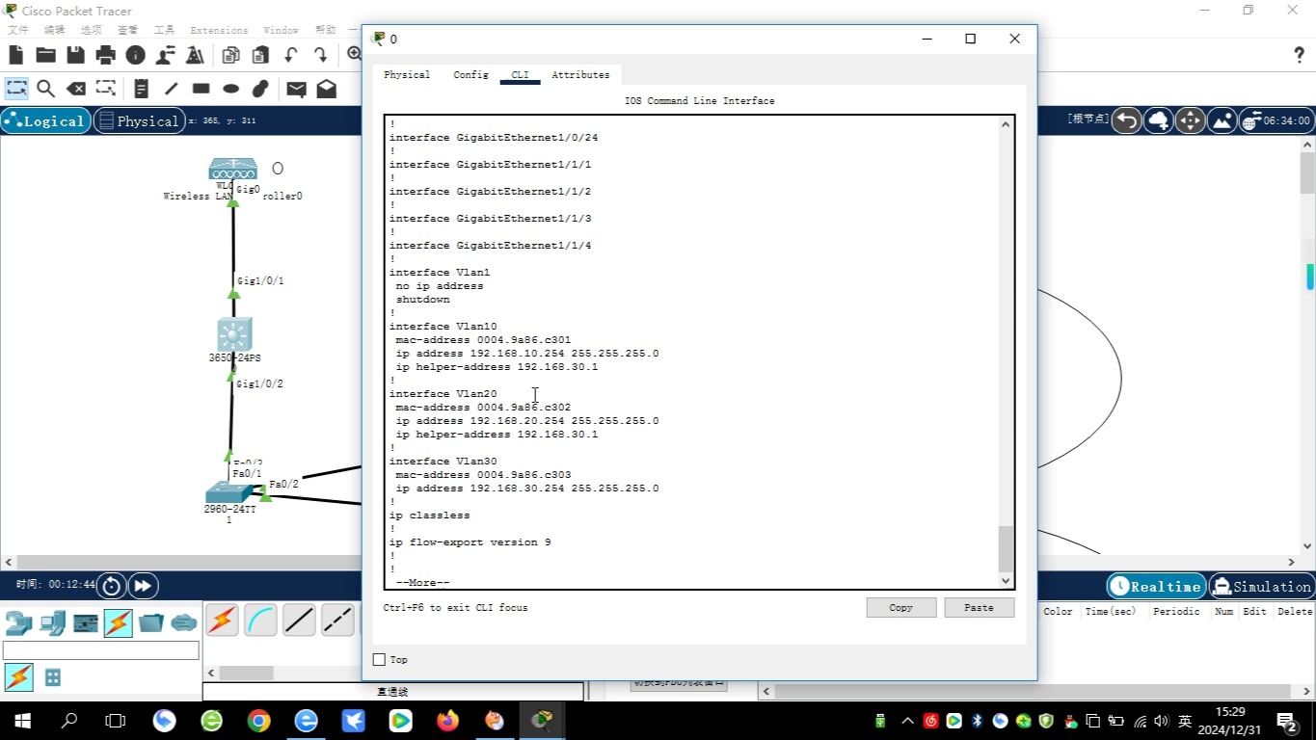Redo the action with arrow icon

[320, 55]
